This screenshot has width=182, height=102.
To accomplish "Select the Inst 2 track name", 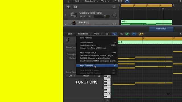I will [82, 22].
